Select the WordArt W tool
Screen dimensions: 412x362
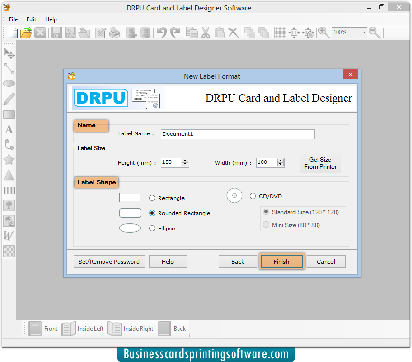point(9,236)
